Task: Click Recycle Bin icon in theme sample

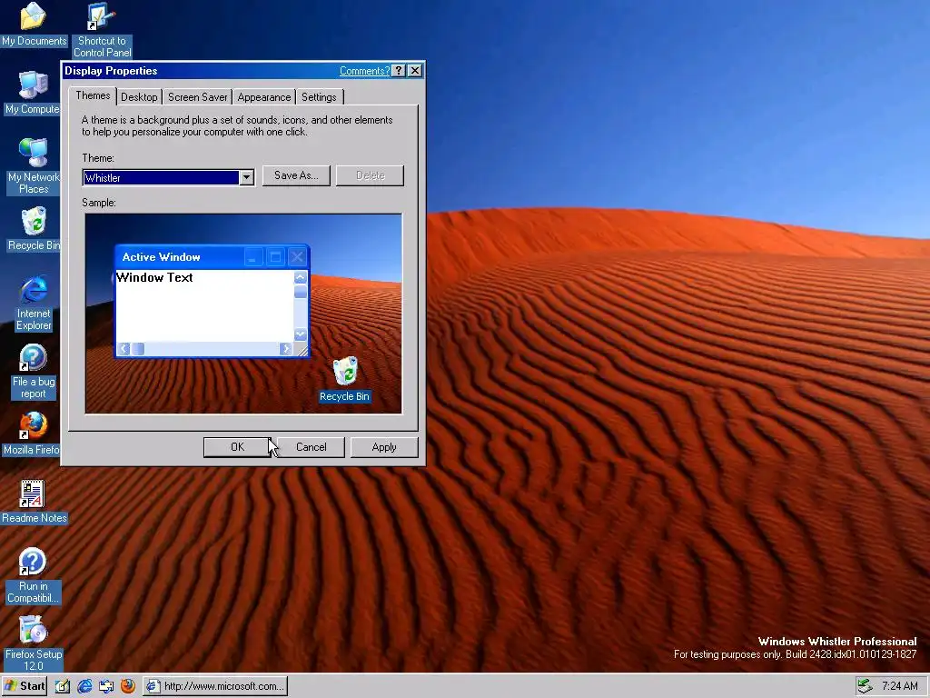Action: 344,379
